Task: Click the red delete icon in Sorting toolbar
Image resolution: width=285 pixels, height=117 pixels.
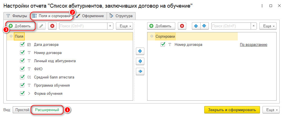Action: [x=182, y=26]
